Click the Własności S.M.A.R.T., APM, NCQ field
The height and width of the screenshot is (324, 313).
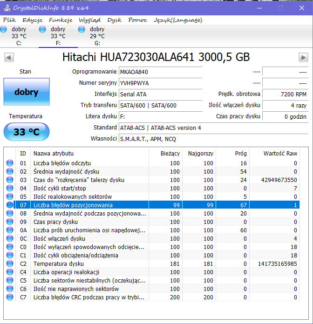coord(214,139)
